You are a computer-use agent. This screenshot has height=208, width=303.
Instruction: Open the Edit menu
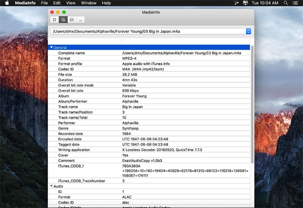pyautogui.click(x=57, y=3)
